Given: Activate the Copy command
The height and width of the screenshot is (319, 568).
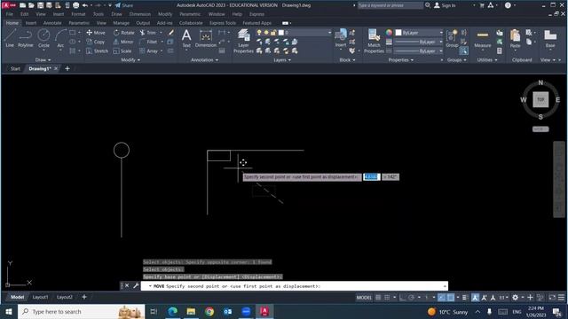Looking at the screenshot, I should pos(96,42).
